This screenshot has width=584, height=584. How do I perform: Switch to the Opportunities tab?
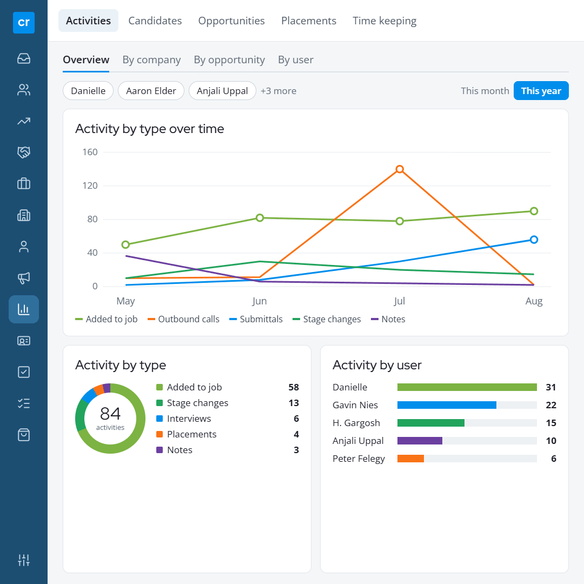(x=231, y=21)
